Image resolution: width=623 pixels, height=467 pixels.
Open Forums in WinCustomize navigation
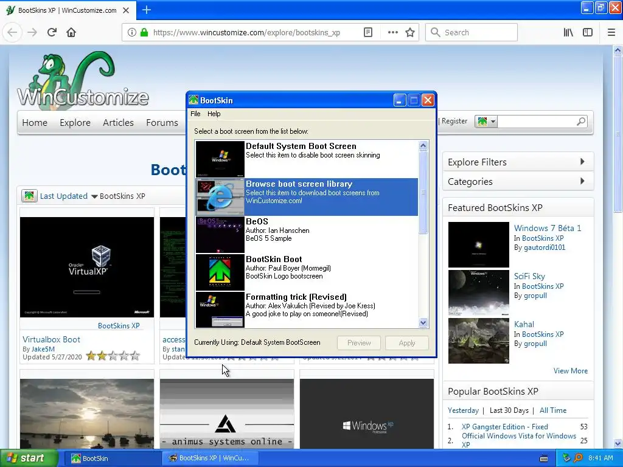162,123
